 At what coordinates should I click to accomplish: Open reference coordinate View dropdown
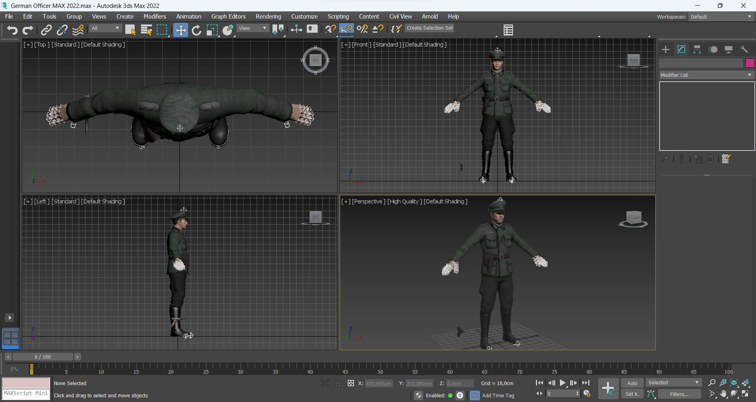(x=253, y=28)
